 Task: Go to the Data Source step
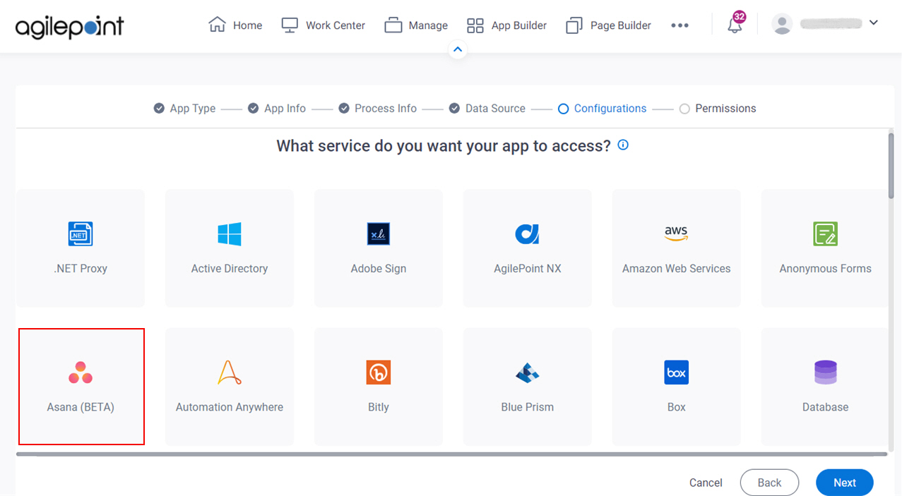487,108
